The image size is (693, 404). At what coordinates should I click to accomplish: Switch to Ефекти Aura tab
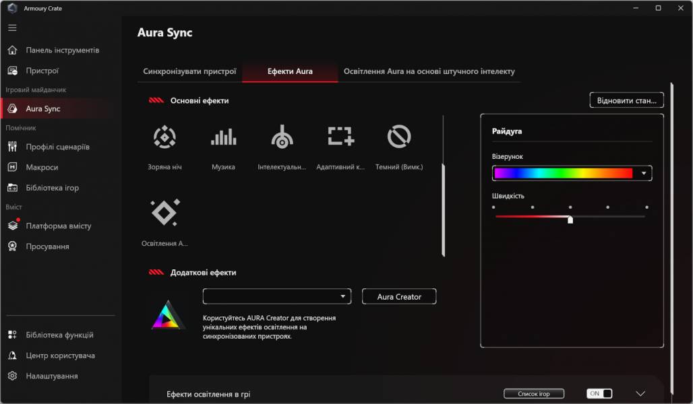[x=290, y=71]
